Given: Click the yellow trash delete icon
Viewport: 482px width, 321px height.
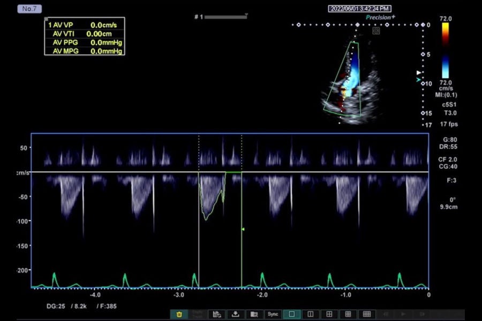Looking at the screenshot, I should click(x=179, y=314).
